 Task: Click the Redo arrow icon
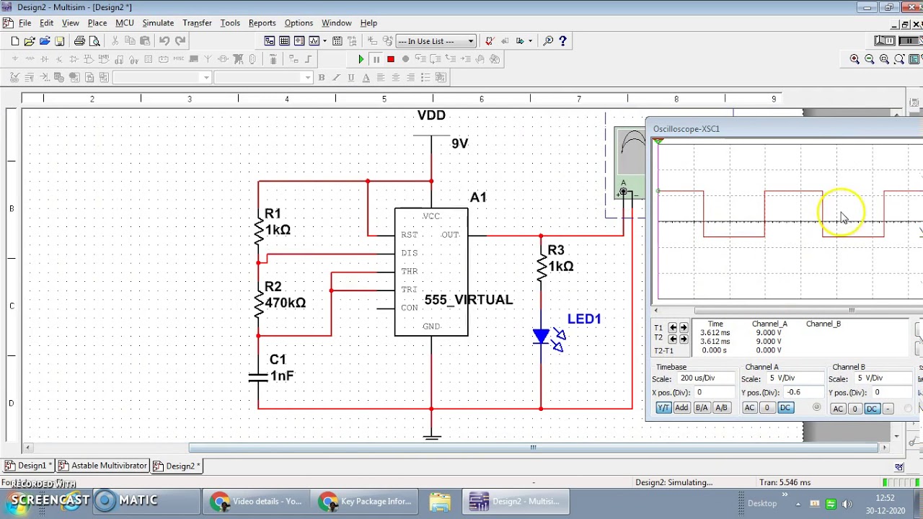[180, 41]
